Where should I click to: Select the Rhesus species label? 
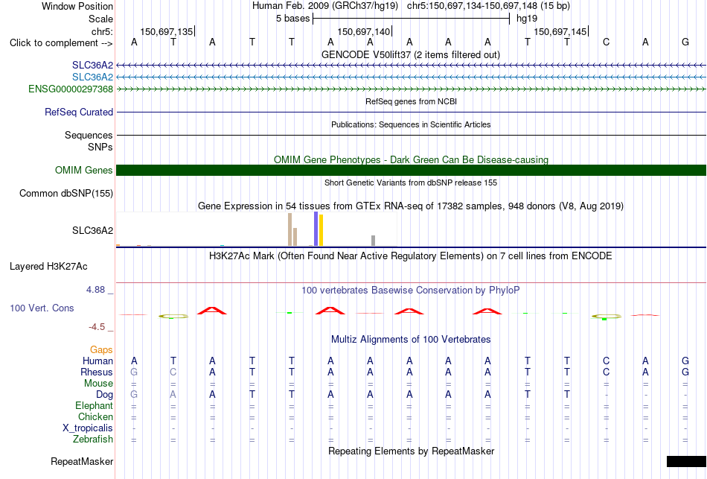click(x=97, y=372)
